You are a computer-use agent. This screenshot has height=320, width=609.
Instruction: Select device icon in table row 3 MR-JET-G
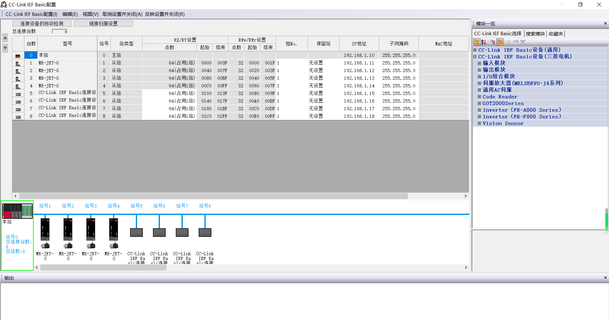18,78
